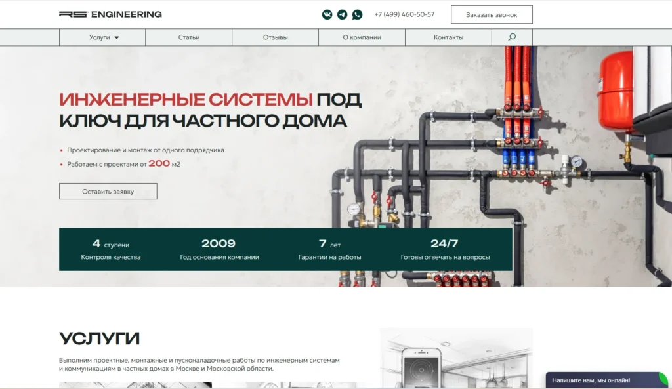Image resolution: width=672 pixels, height=389 pixels.
Task: Navigate to Контакты
Action: [448, 37]
